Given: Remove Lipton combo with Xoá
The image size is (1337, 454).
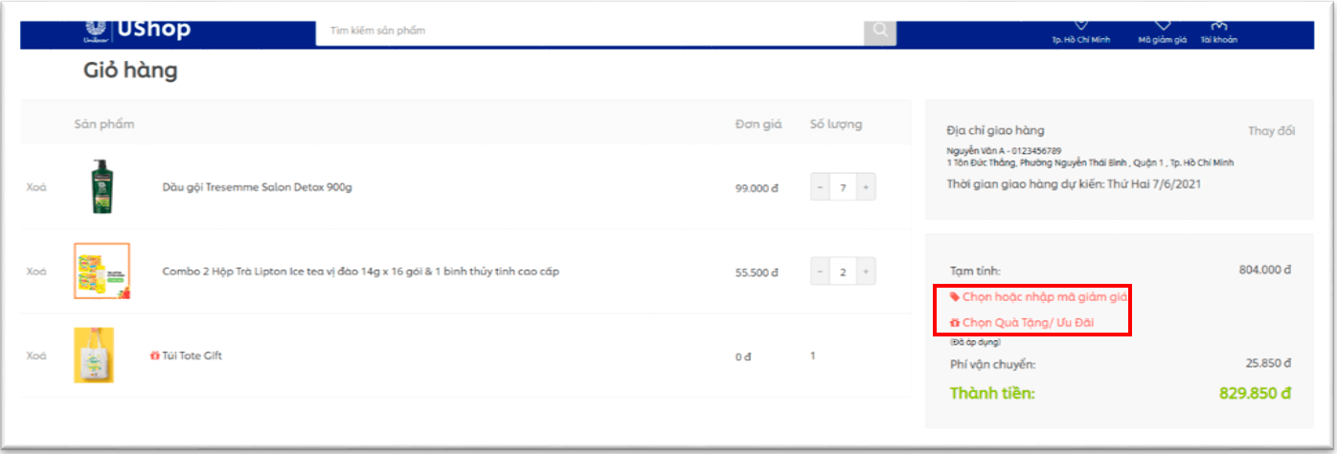Looking at the screenshot, I should [36, 271].
